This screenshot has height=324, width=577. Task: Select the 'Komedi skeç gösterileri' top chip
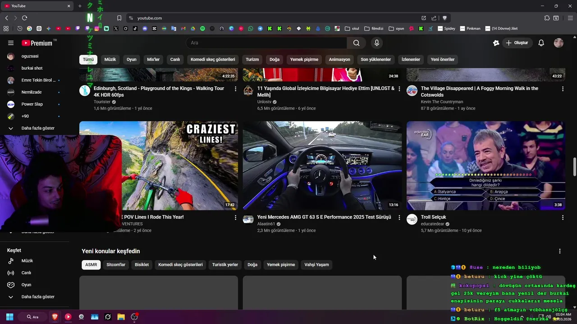click(213, 59)
